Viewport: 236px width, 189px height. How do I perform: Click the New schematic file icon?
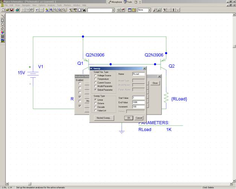[3, 9]
